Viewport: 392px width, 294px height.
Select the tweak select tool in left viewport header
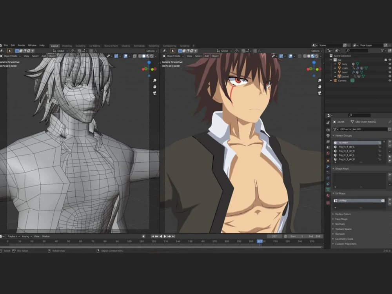click(10, 51)
